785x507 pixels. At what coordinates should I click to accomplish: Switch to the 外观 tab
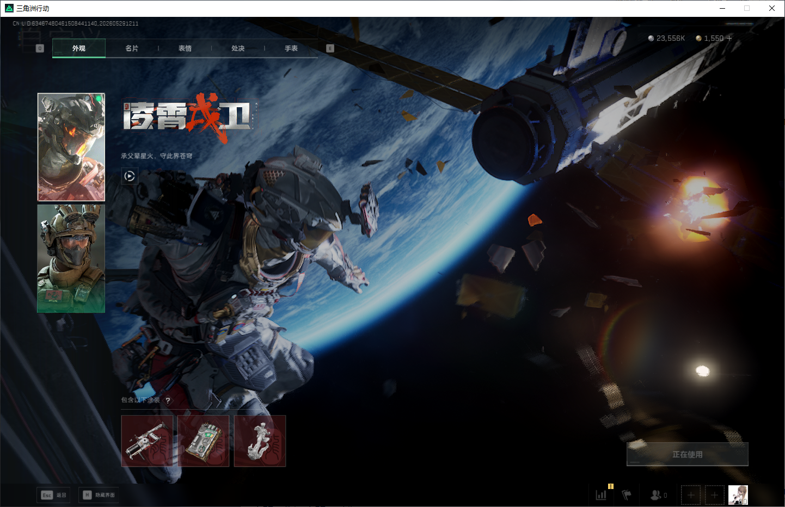tap(79, 48)
